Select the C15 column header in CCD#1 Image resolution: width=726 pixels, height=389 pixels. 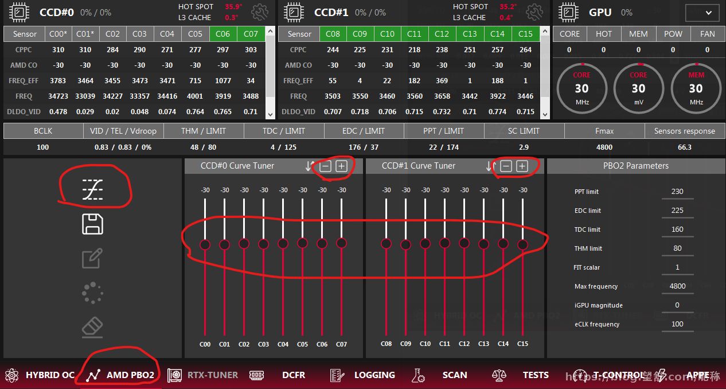(x=526, y=34)
